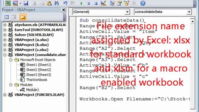Expand the VBAProject (a.xlsx) node
The height and width of the screenshot is (112, 199).
(x=5, y=40)
